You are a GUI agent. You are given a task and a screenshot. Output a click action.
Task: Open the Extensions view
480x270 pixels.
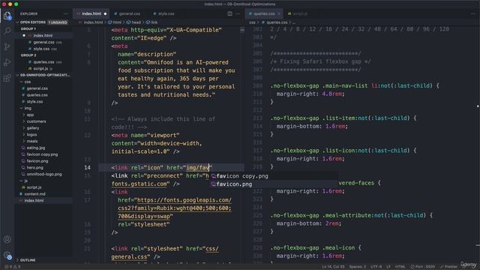point(7,78)
